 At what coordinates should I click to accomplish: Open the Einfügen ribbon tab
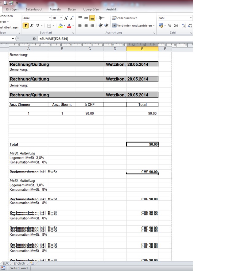[12, 9]
